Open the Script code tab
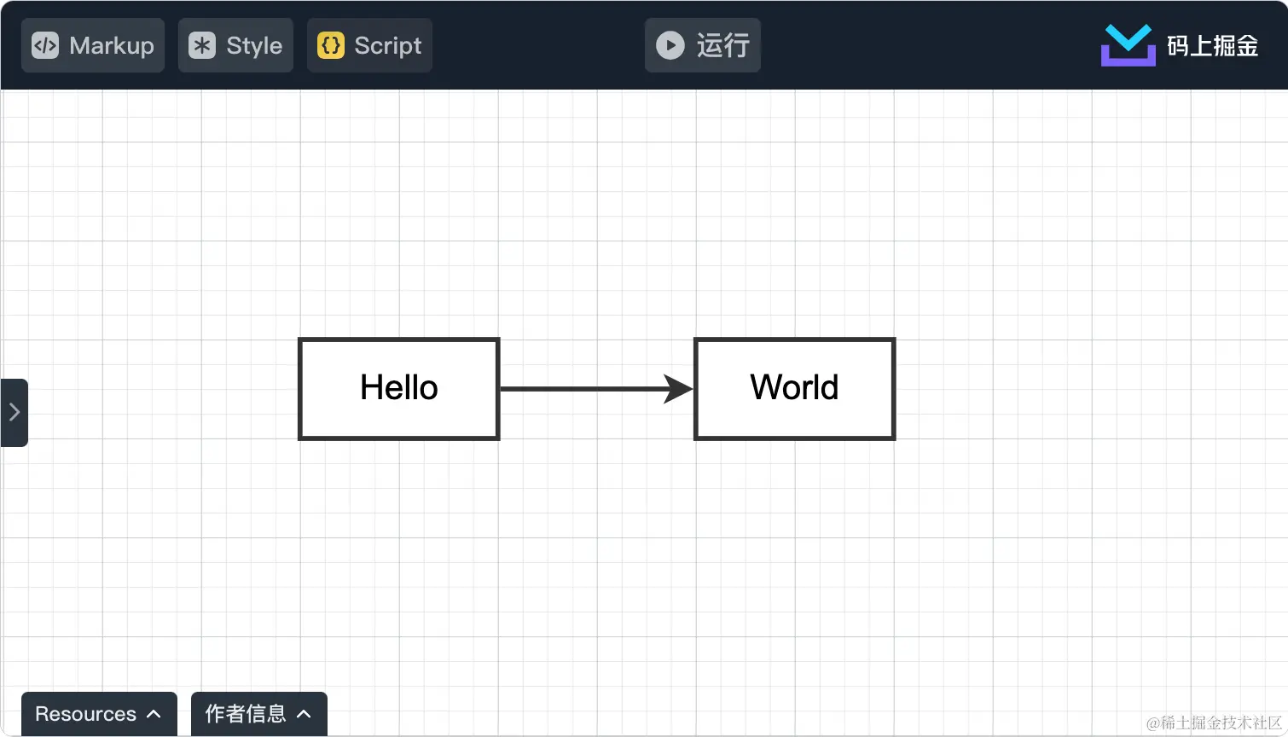 pyautogui.click(x=369, y=45)
